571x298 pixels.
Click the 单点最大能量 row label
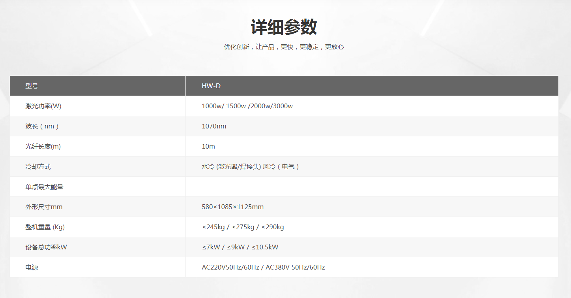pyautogui.click(x=45, y=187)
